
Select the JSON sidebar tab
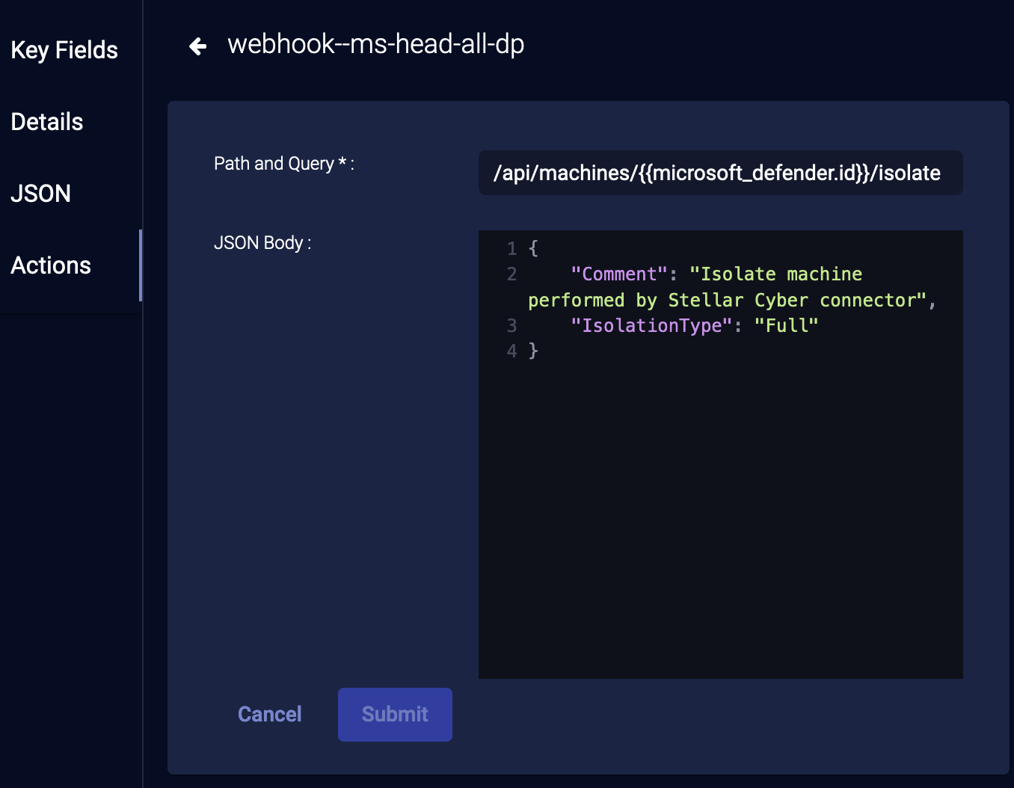click(x=41, y=194)
